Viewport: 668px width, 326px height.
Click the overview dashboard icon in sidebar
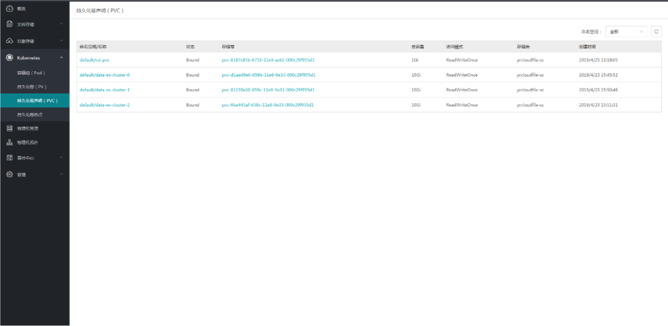click(x=9, y=9)
